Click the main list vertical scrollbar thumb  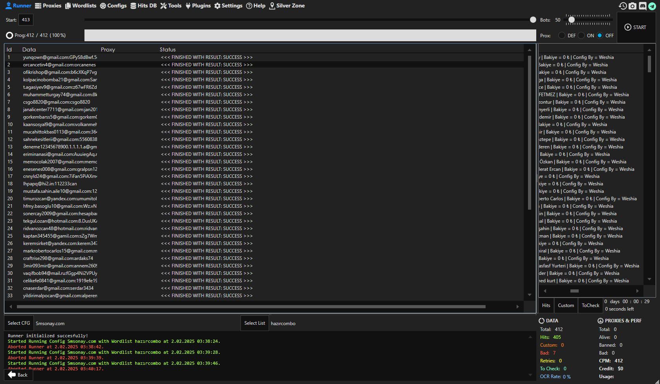pos(530,133)
